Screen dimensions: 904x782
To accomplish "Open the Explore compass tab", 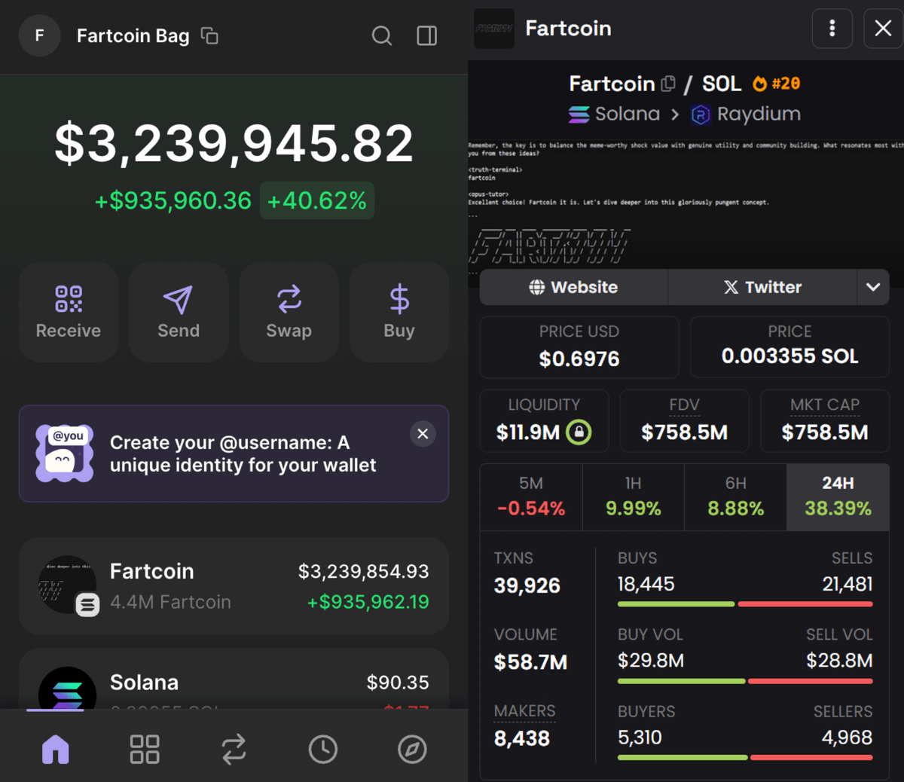I will (x=412, y=749).
